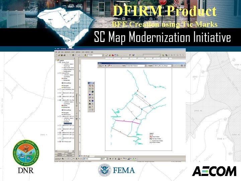Screen dimensions: 241x181
Task: Click the table of contents horizontal scrollbar
Action: pyautogui.click(x=65, y=151)
